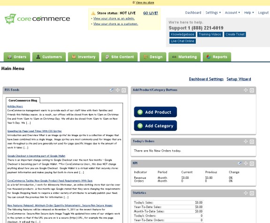Open New Features Released blog post

60,206
